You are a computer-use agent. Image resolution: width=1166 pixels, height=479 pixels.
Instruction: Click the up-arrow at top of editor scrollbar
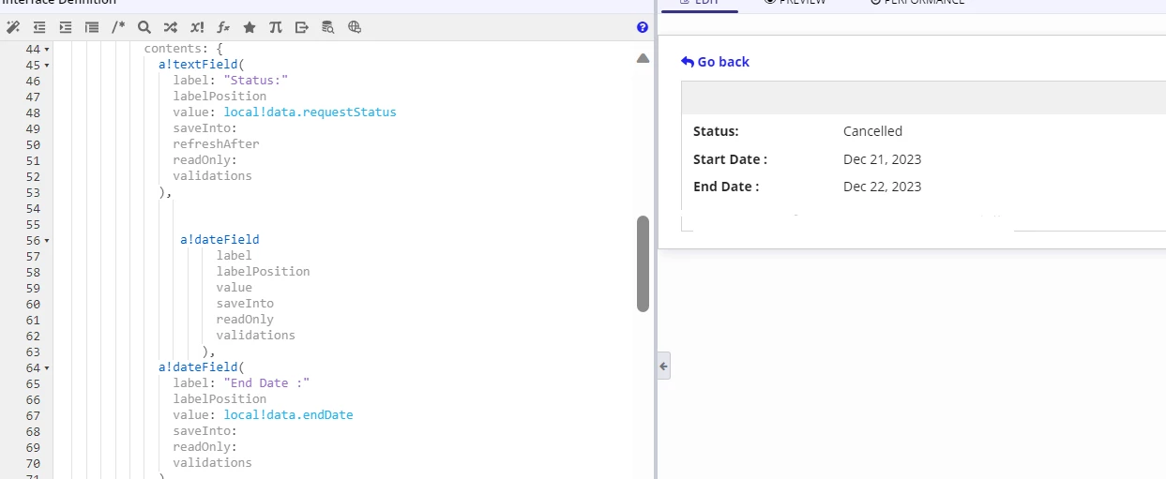point(643,58)
